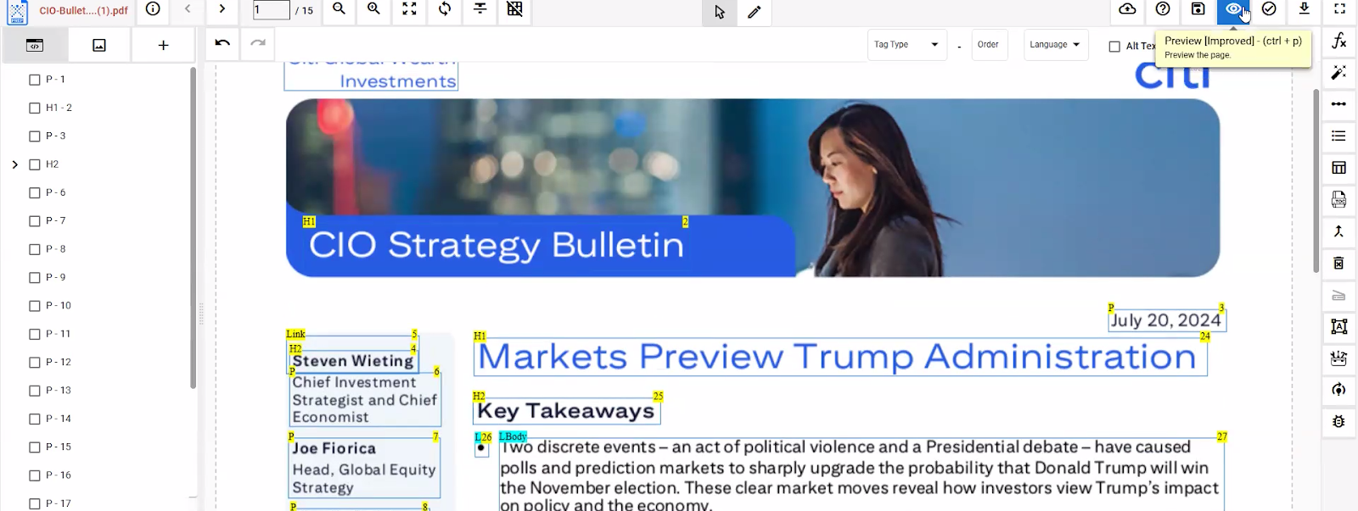
Task: Click the eye Preview button
Action: [1233, 9]
